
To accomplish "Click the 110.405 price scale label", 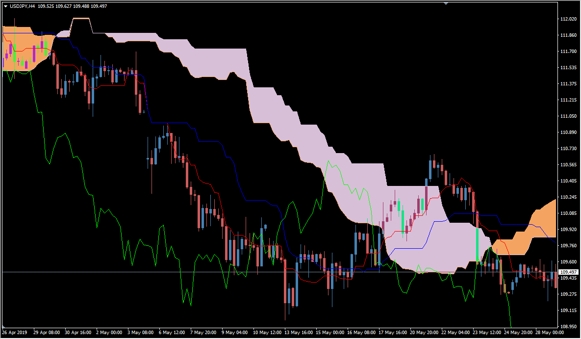I will coord(568,181).
